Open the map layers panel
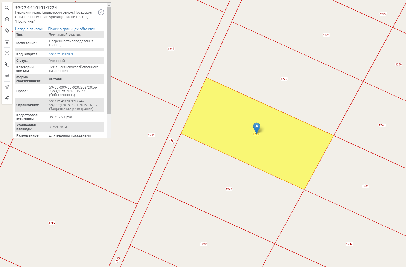Screen dimensions: 406x267 click(x=7, y=19)
